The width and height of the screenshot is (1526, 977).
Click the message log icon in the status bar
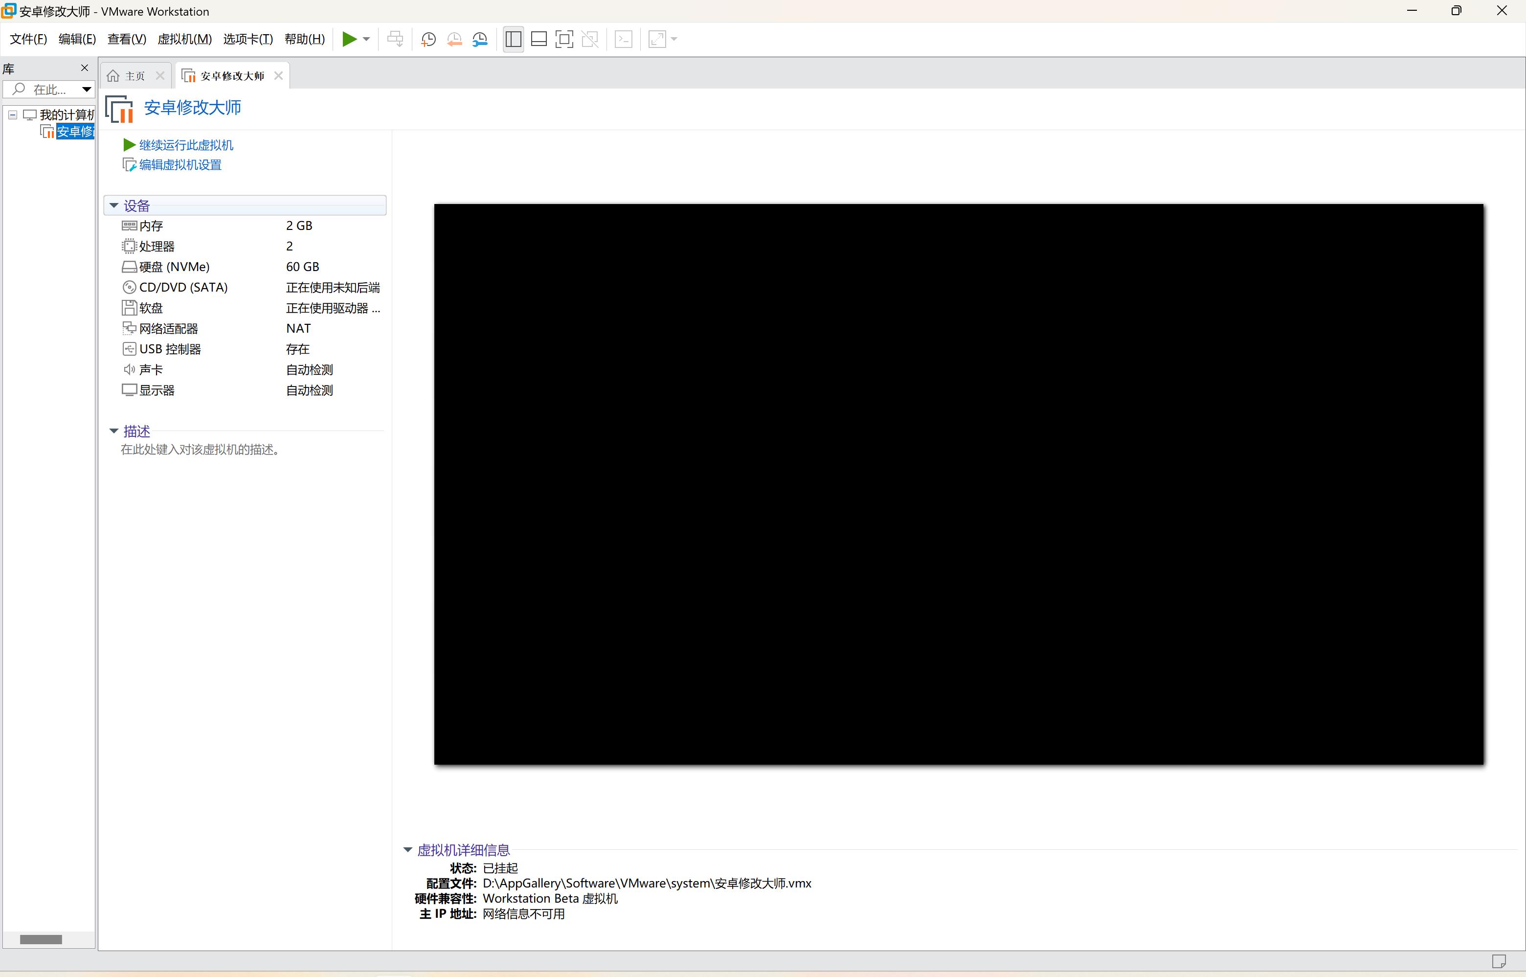(1499, 962)
